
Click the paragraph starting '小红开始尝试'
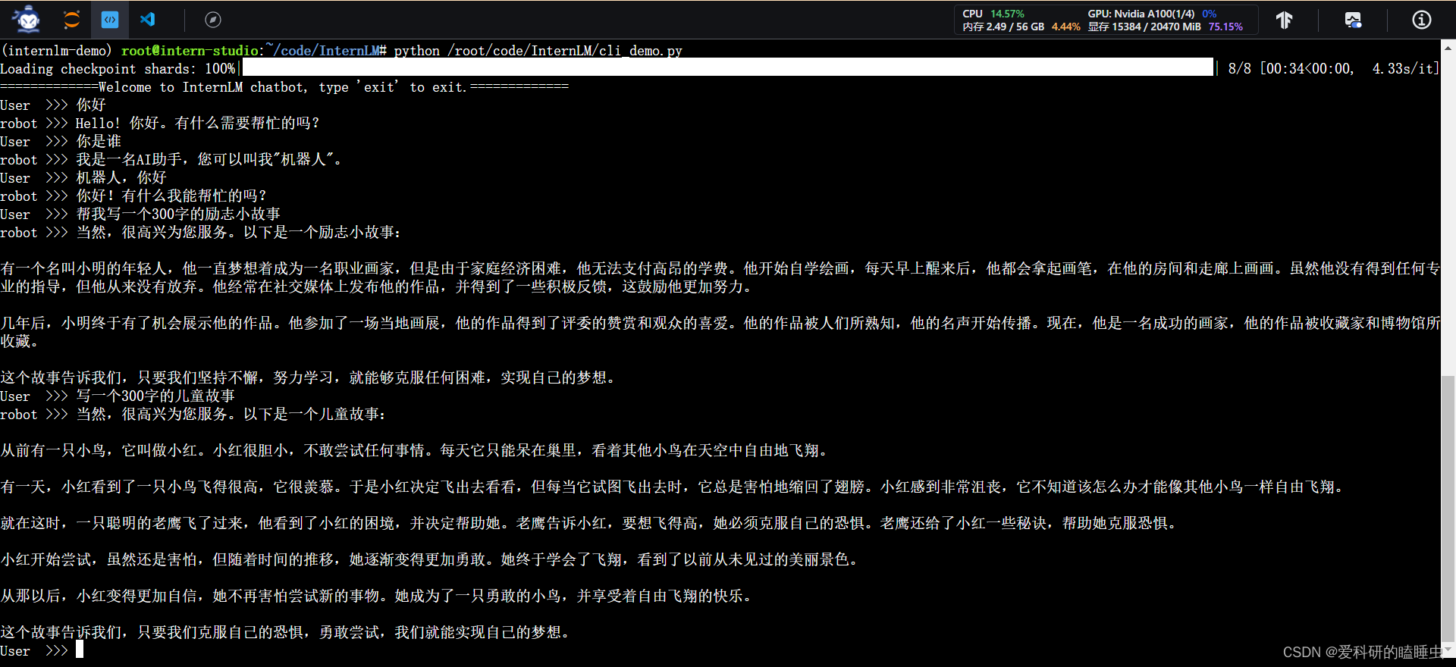[x=428, y=559]
